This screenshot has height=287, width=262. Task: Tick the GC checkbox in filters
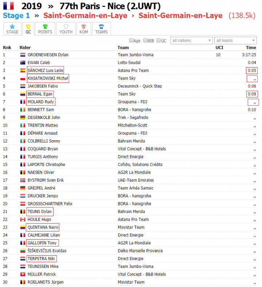click(x=159, y=40)
